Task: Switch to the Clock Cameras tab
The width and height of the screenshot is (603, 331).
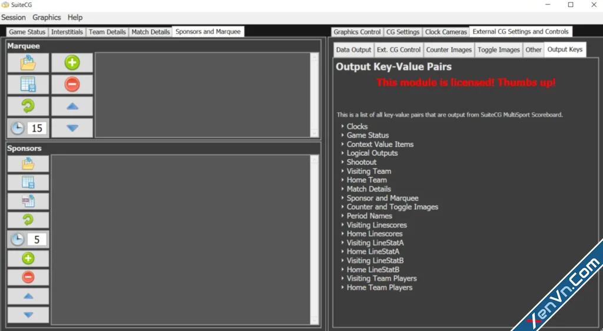Action: 446,32
